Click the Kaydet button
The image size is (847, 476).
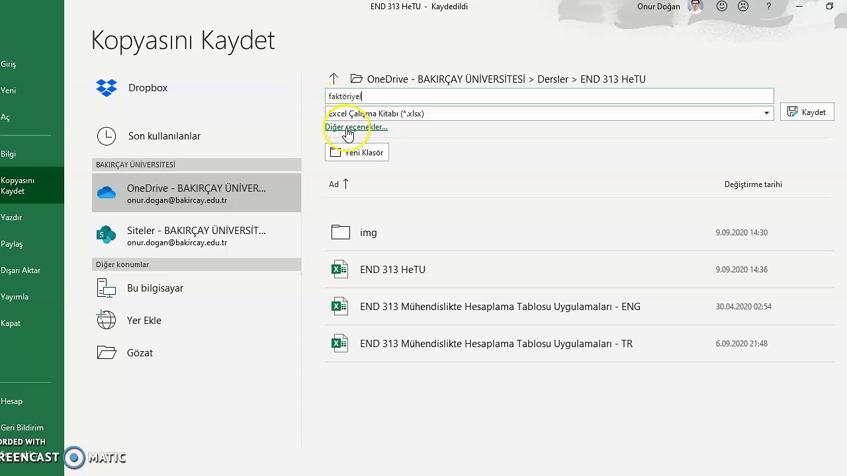(x=807, y=112)
